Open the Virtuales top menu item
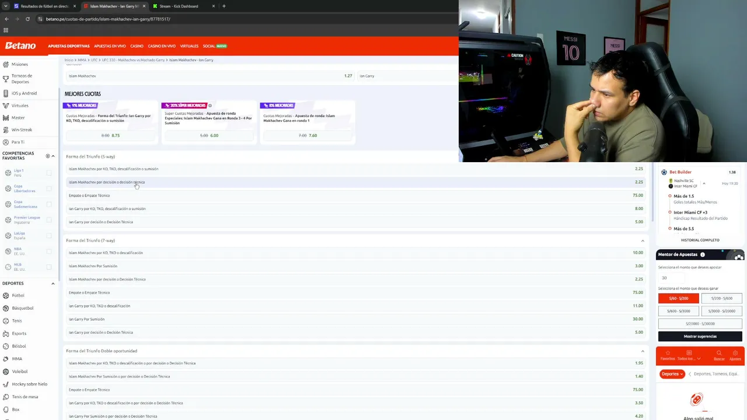Screen dimensions: 747x420 [189, 46]
